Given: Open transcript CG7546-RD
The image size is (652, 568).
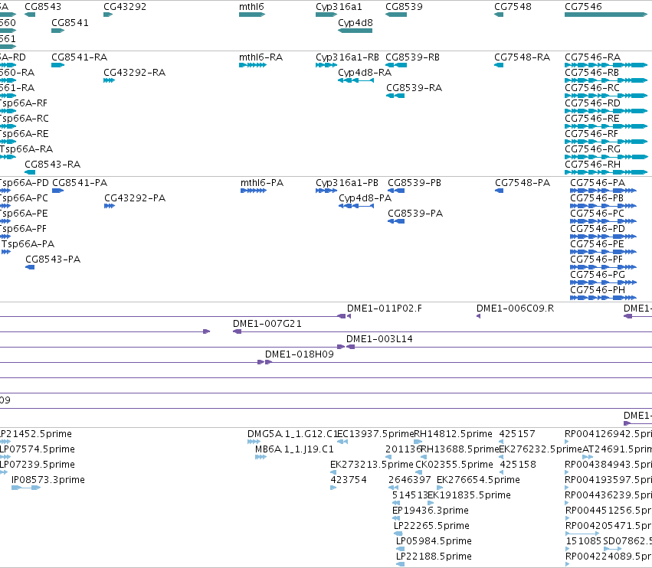Looking at the screenshot, I should (x=592, y=103).
